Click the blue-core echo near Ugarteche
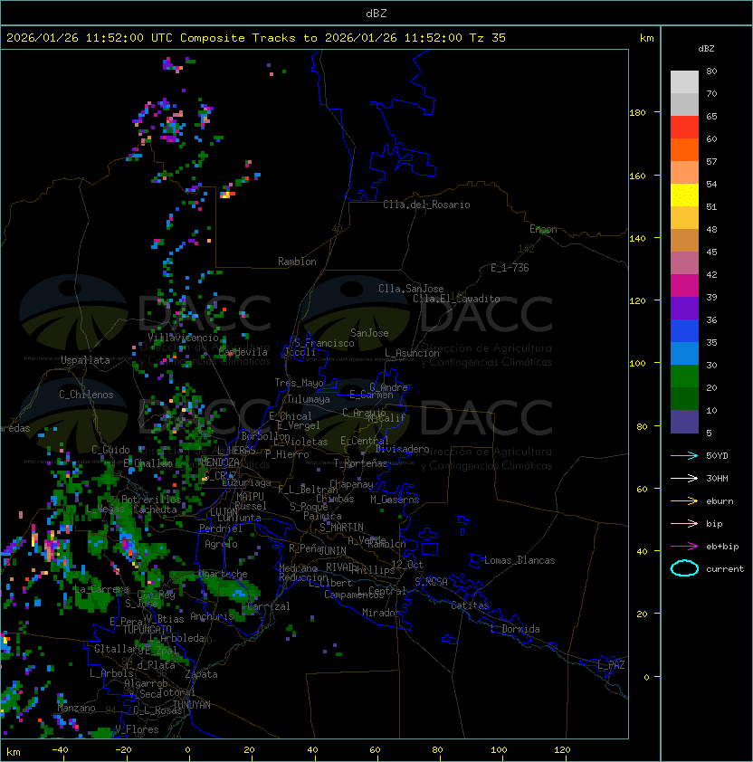 click(x=239, y=594)
